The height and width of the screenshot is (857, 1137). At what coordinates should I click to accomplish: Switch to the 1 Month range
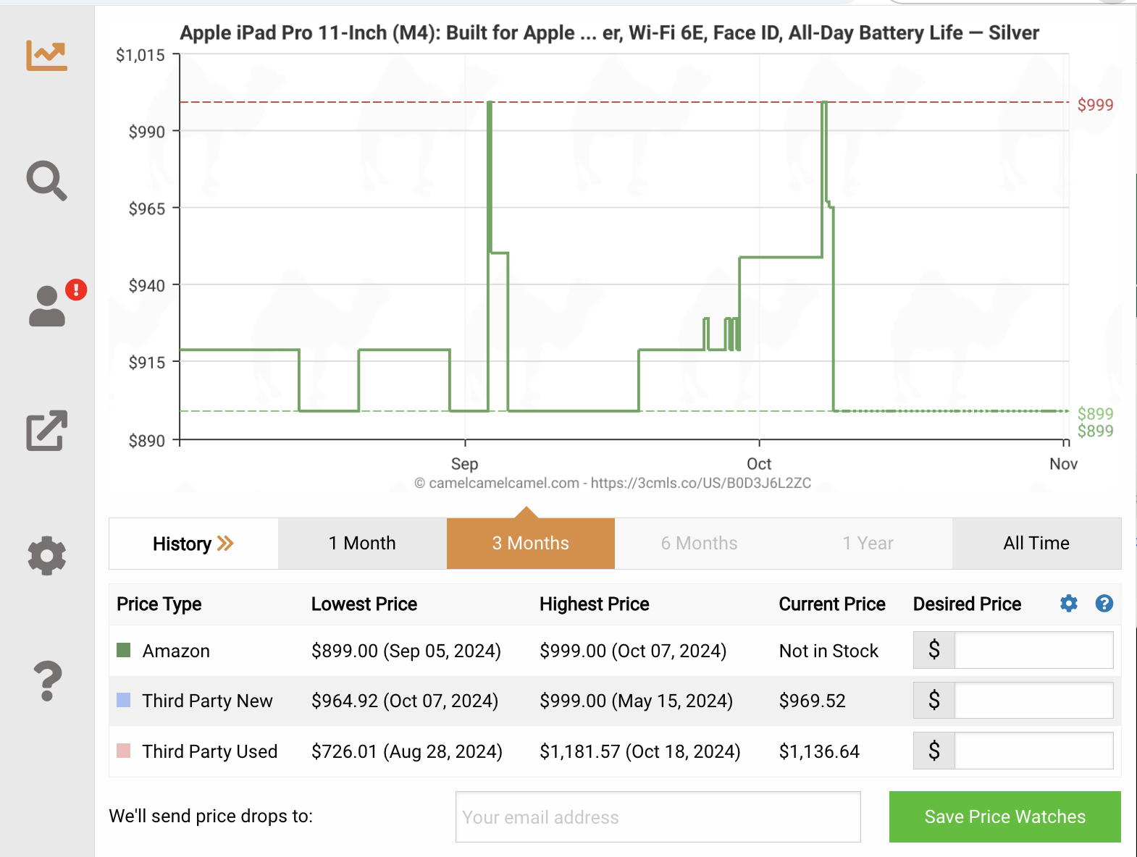pyautogui.click(x=362, y=544)
